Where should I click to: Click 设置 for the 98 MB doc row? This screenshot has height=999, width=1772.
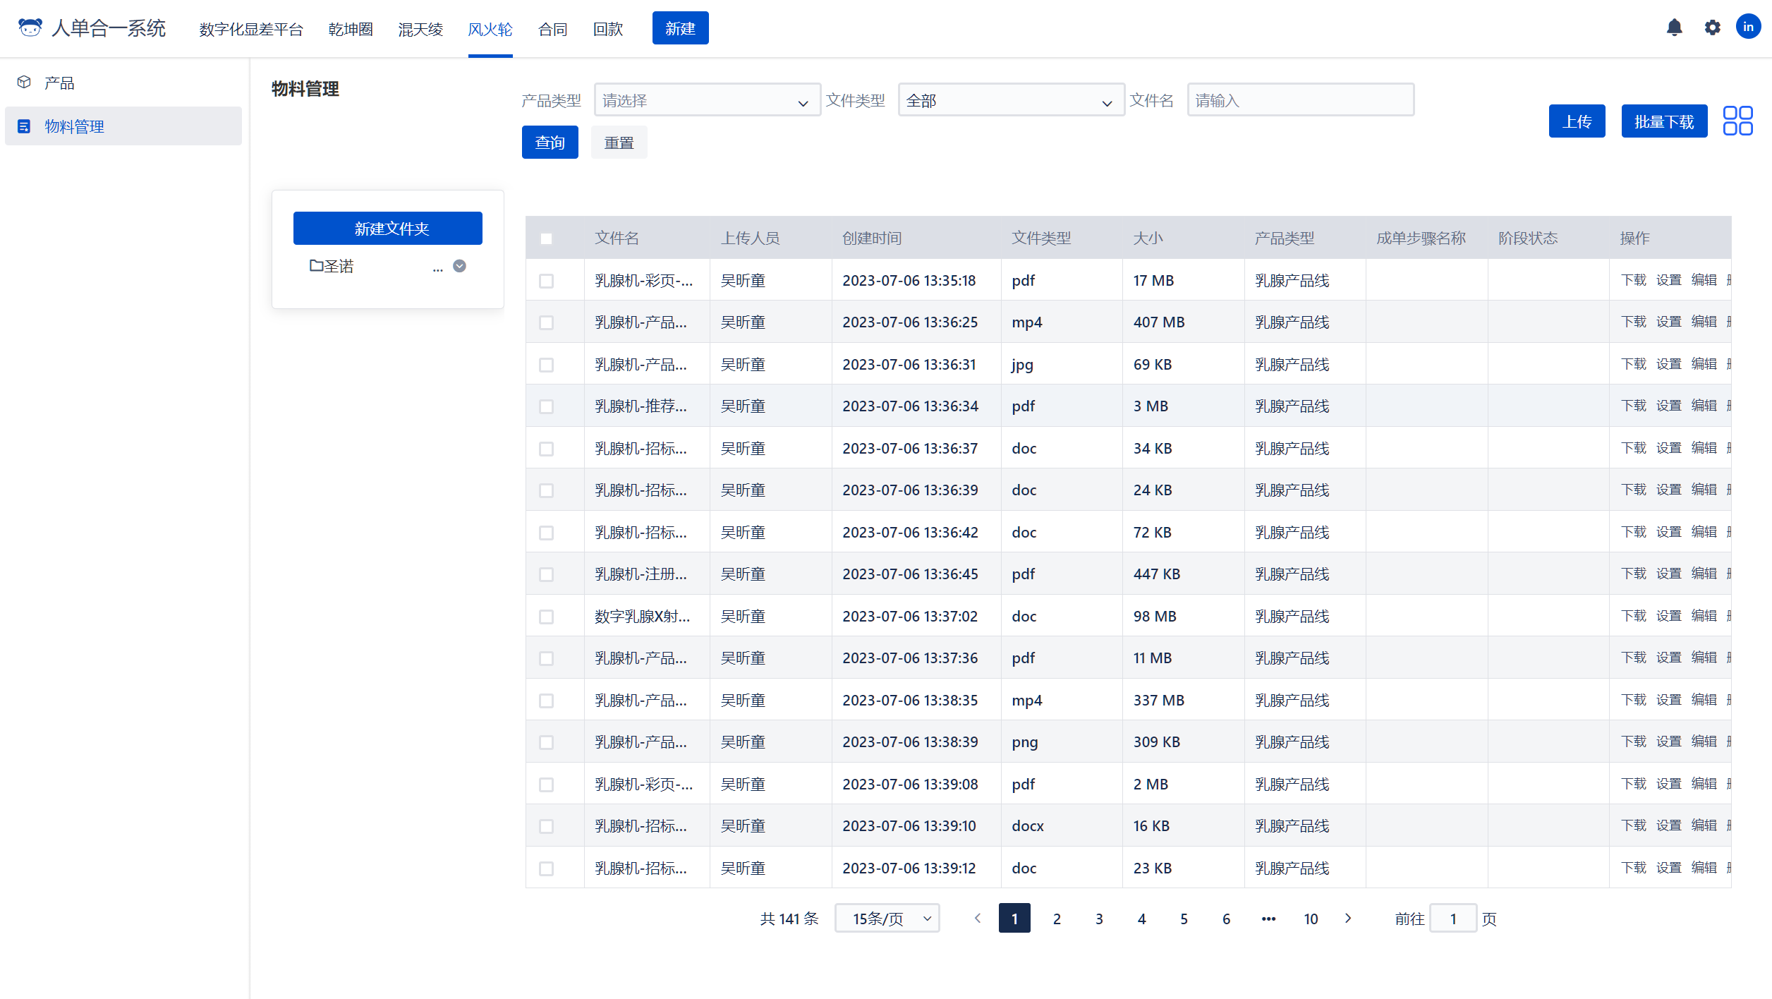[x=1669, y=616]
